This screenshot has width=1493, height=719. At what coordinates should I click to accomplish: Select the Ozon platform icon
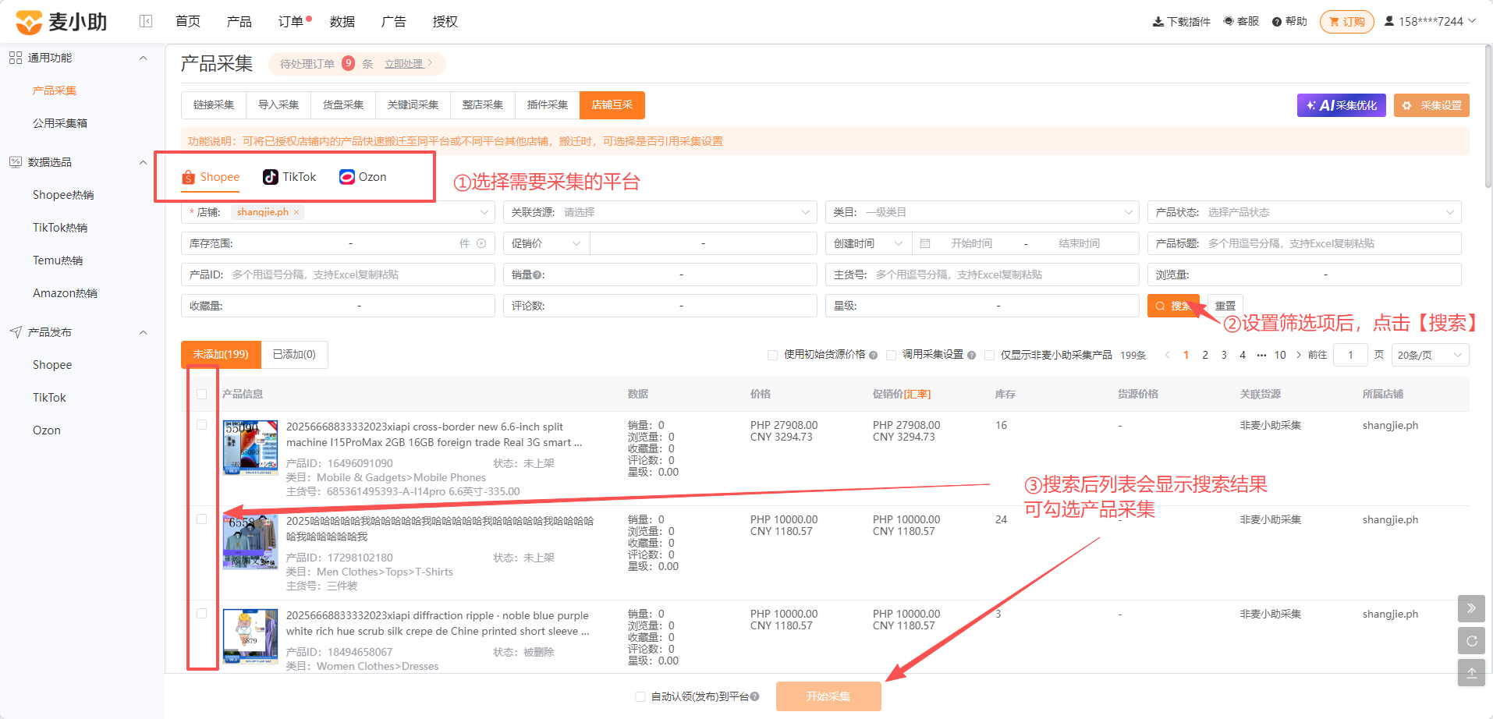[347, 177]
